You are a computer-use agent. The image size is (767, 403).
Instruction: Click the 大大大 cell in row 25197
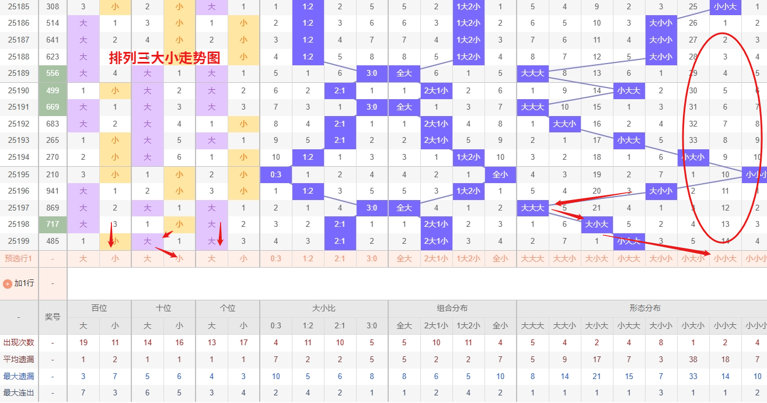532,208
